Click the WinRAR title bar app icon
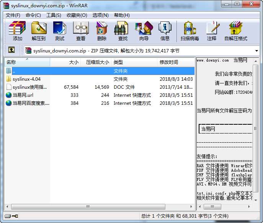Screen dimensions: 263x223 [6, 5]
